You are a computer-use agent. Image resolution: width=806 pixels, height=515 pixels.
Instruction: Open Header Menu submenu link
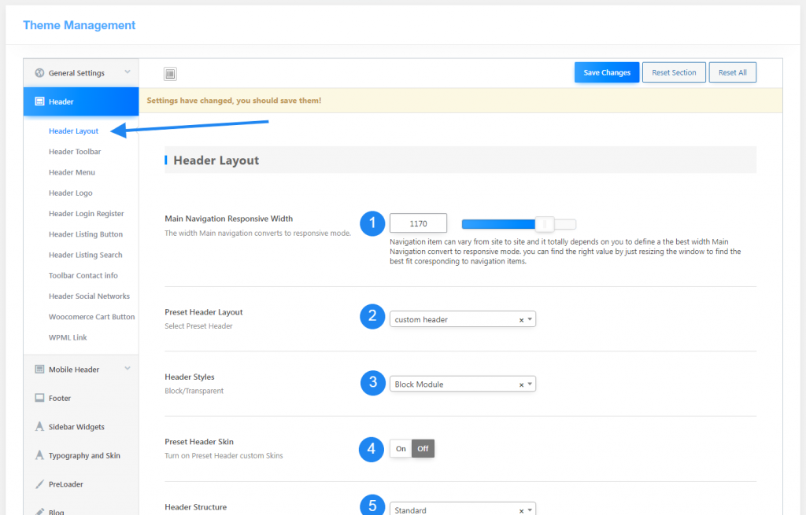coord(72,172)
